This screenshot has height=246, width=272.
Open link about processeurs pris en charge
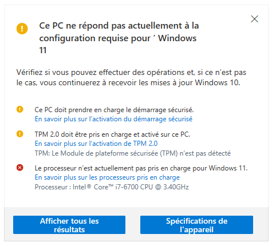pos(107,177)
